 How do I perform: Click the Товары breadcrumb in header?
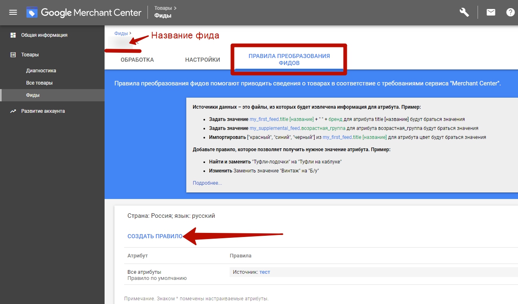coord(163,8)
